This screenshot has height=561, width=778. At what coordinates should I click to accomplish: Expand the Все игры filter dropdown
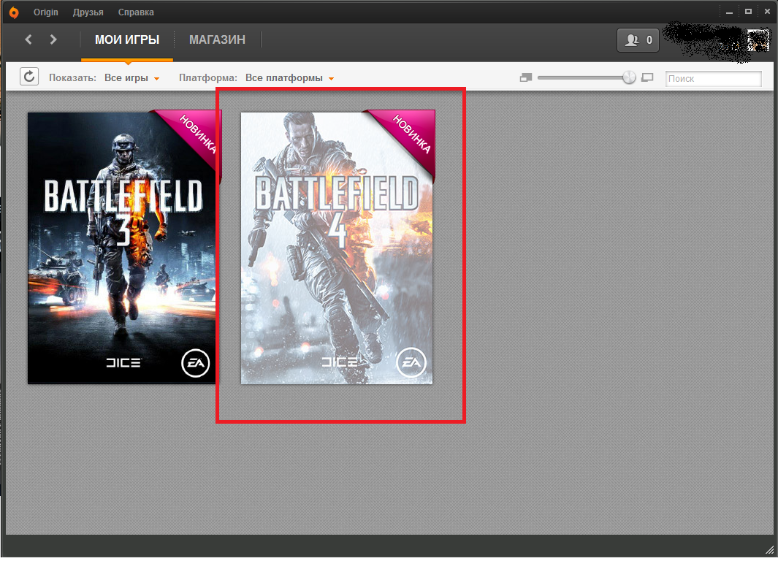[x=132, y=78]
